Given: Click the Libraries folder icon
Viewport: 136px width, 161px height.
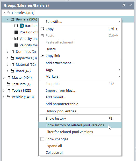Looking at the screenshot, I should click(x=8, y=13).
